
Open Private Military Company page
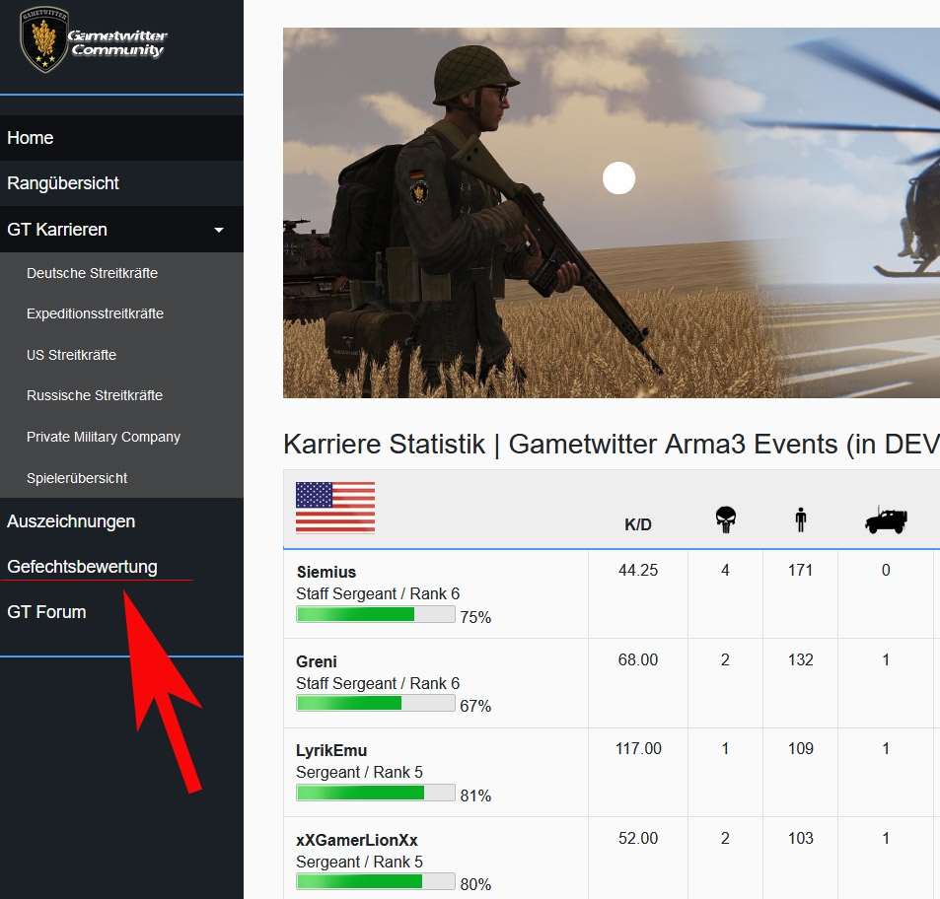[x=104, y=438]
